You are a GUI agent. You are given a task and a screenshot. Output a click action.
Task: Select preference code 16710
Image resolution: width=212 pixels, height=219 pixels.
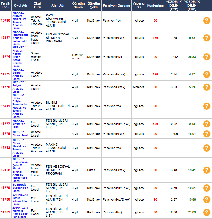click(x=6, y=20)
